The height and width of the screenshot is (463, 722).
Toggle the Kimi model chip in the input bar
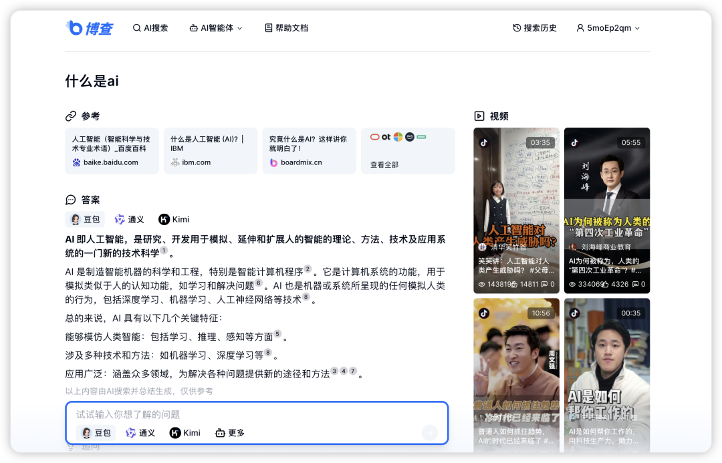[185, 432]
